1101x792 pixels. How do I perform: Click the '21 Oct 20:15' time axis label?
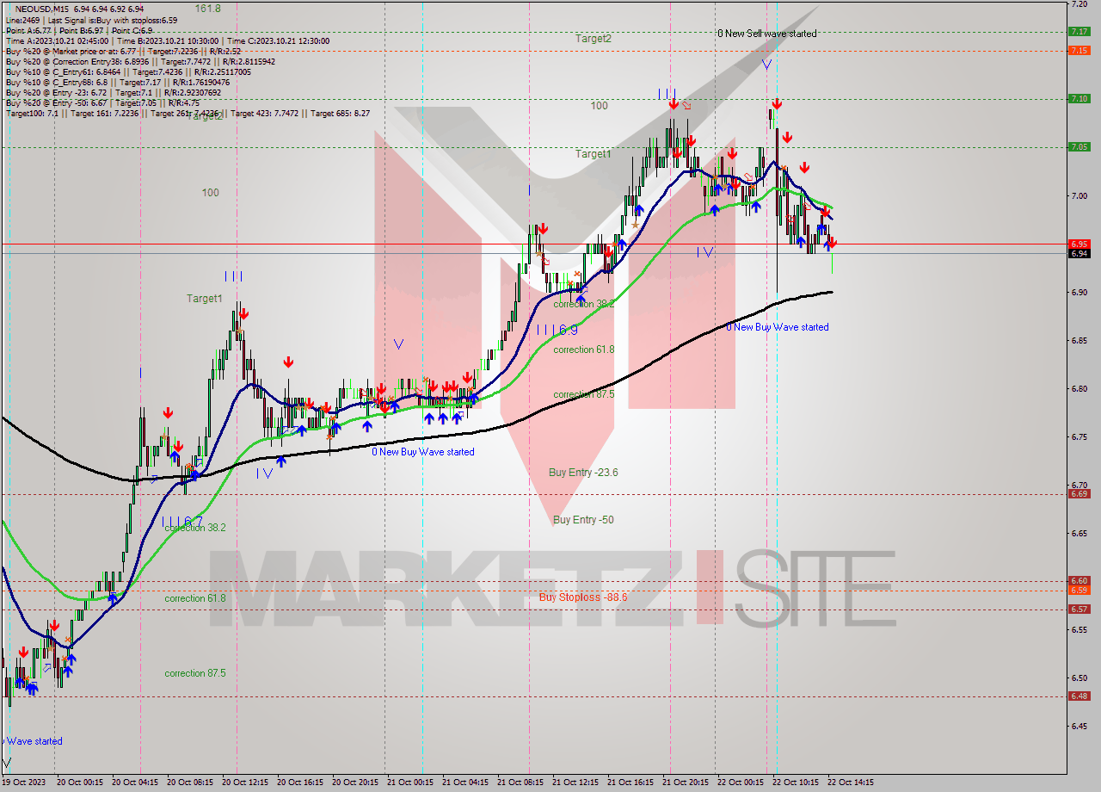pos(687,783)
